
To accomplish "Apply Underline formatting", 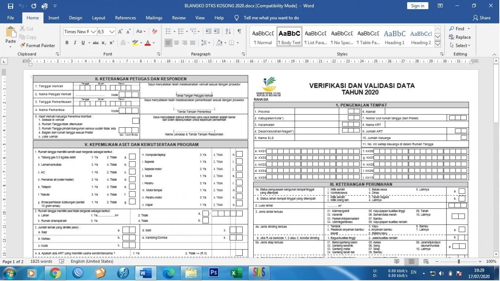I will click(83, 43).
